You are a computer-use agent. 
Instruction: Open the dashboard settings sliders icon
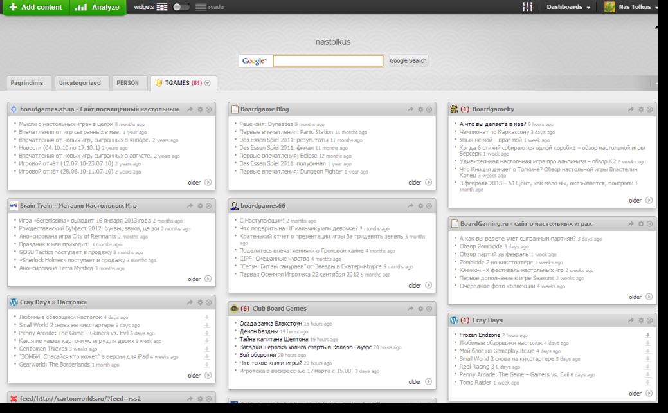pos(527,7)
